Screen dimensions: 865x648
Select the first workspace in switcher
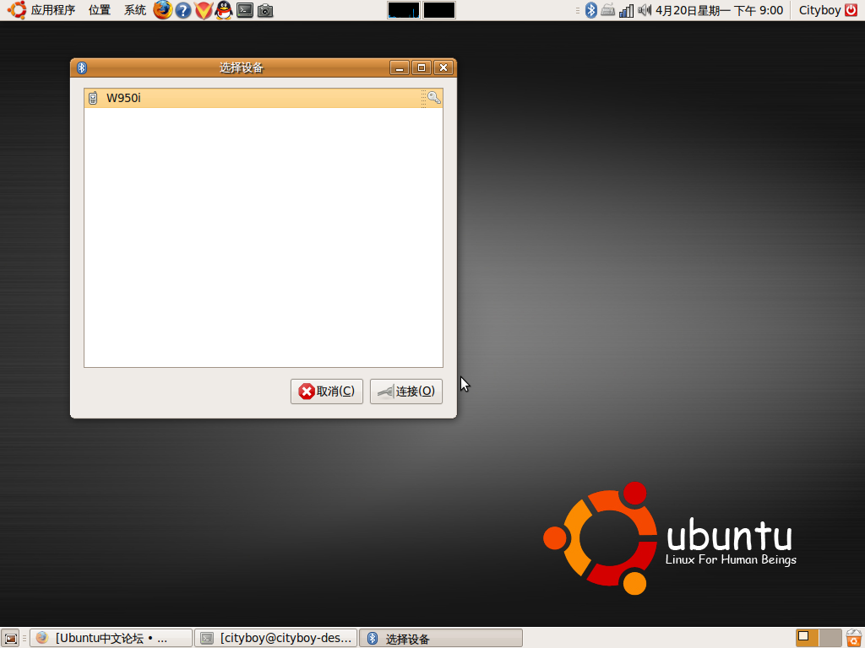[x=808, y=638]
